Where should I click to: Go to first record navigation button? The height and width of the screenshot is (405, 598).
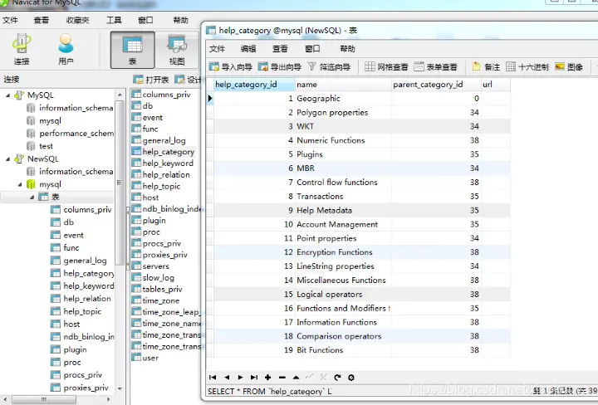coord(213,377)
